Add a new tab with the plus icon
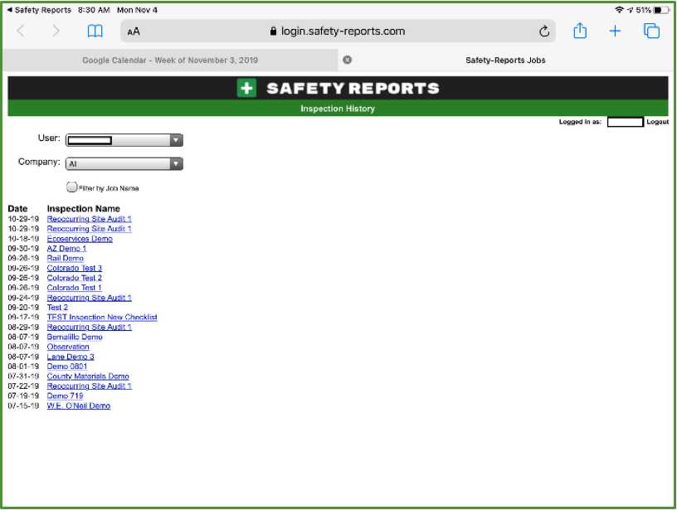Image resolution: width=677 pixels, height=510 pixels. pyautogui.click(x=615, y=31)
